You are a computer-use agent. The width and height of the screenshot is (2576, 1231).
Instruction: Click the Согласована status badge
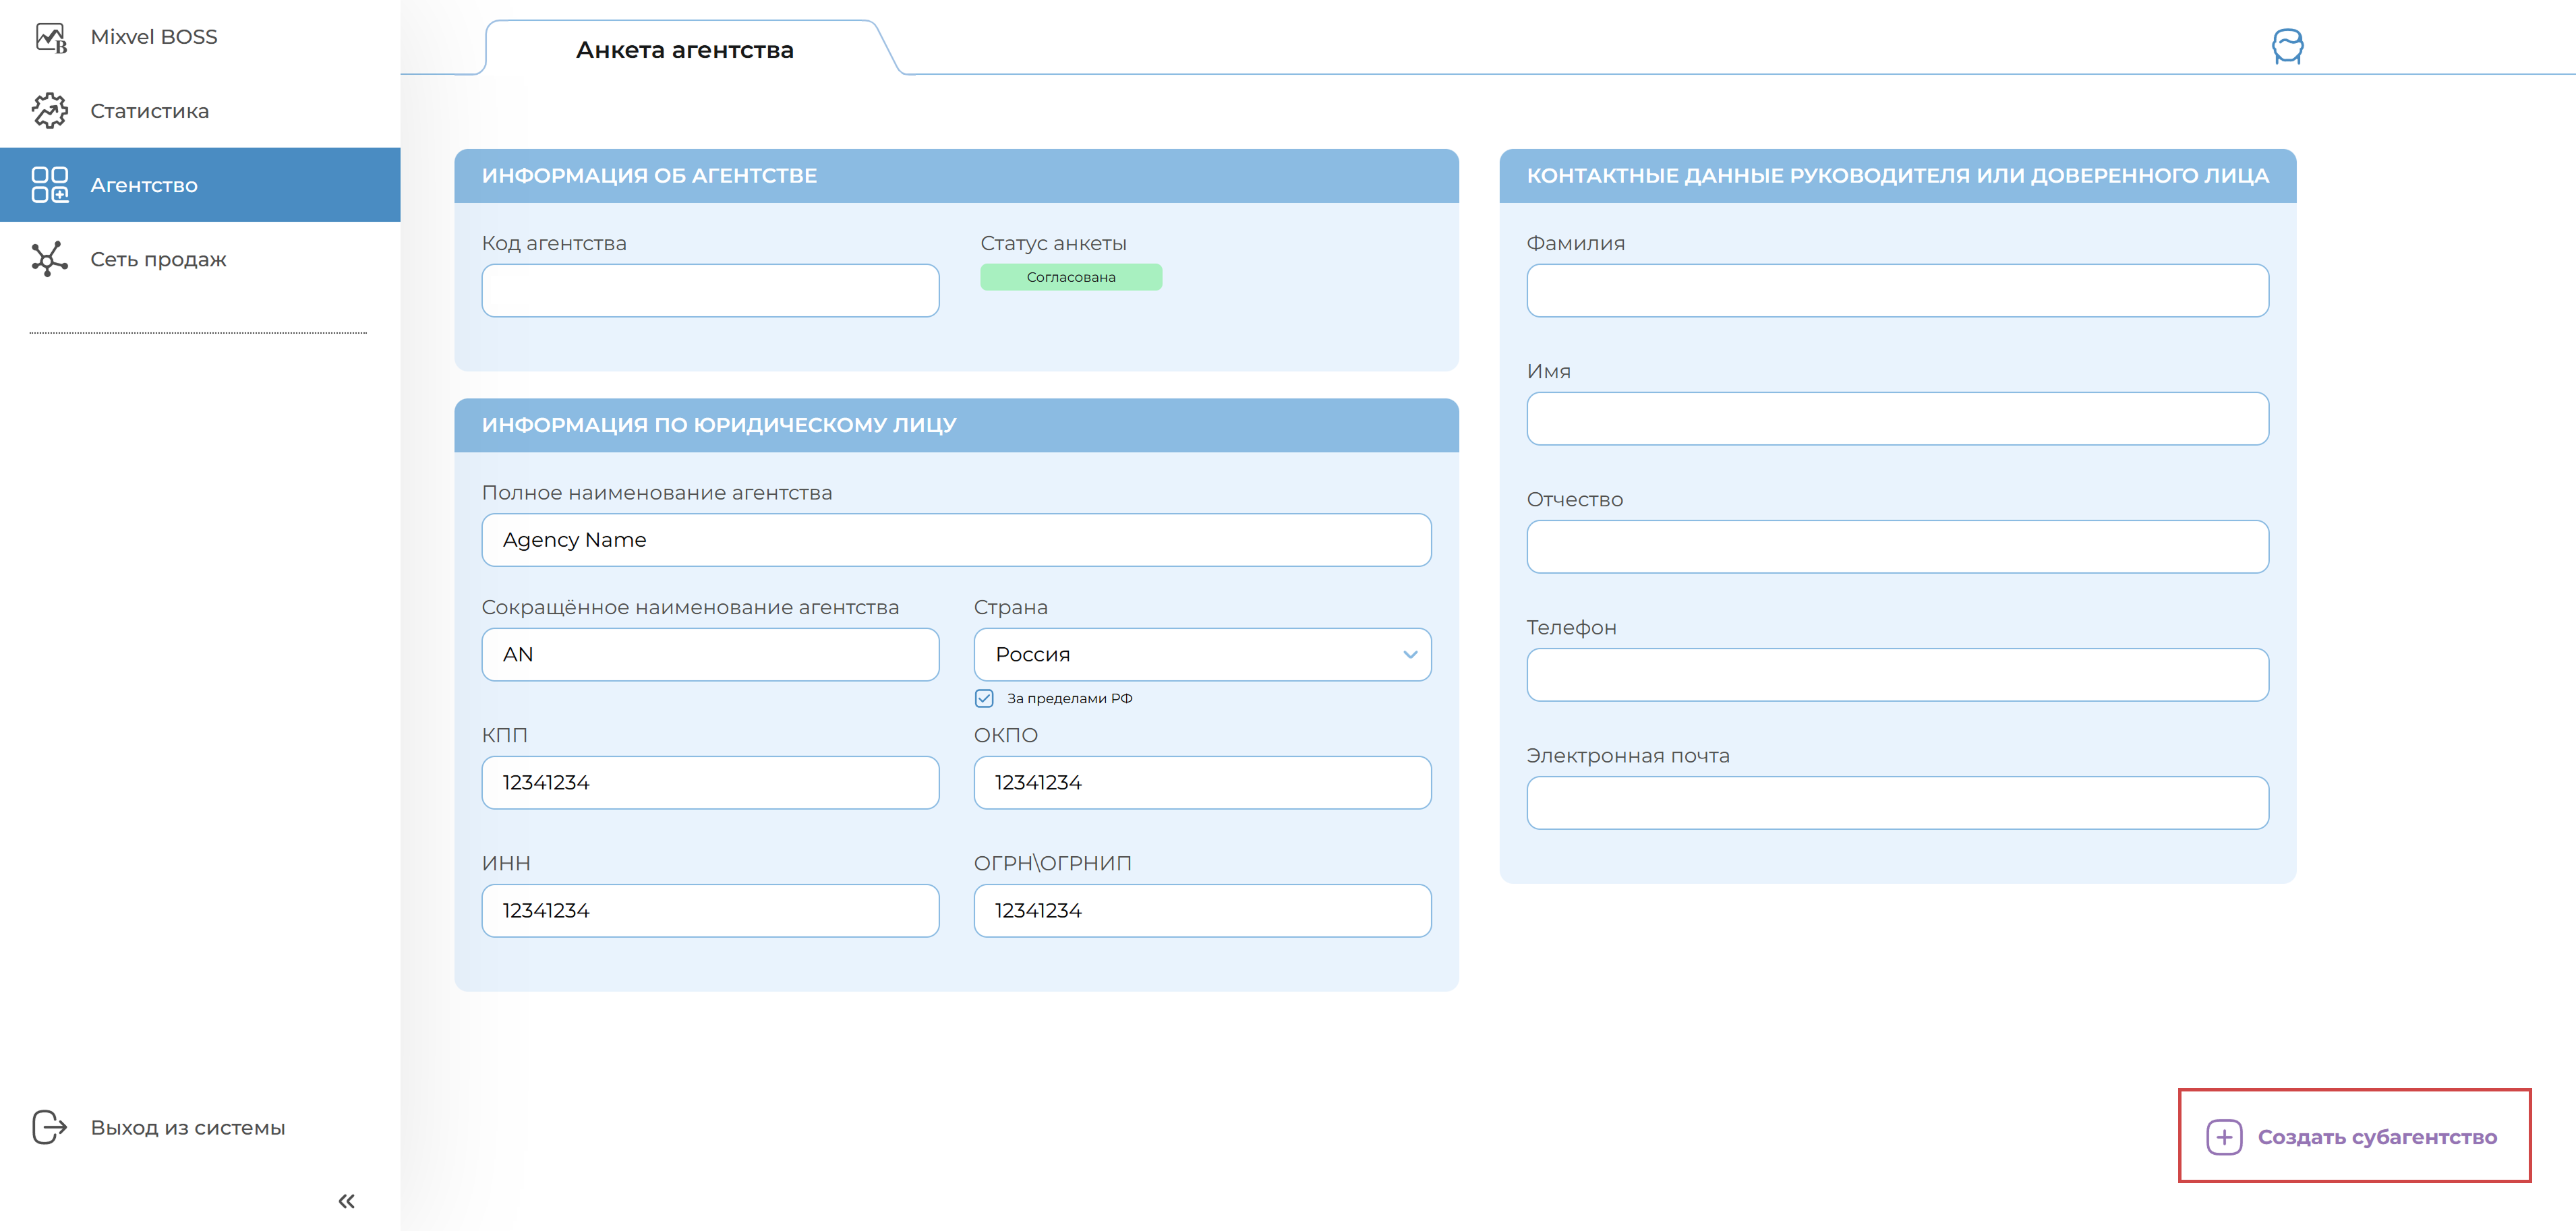[1071, 277]
